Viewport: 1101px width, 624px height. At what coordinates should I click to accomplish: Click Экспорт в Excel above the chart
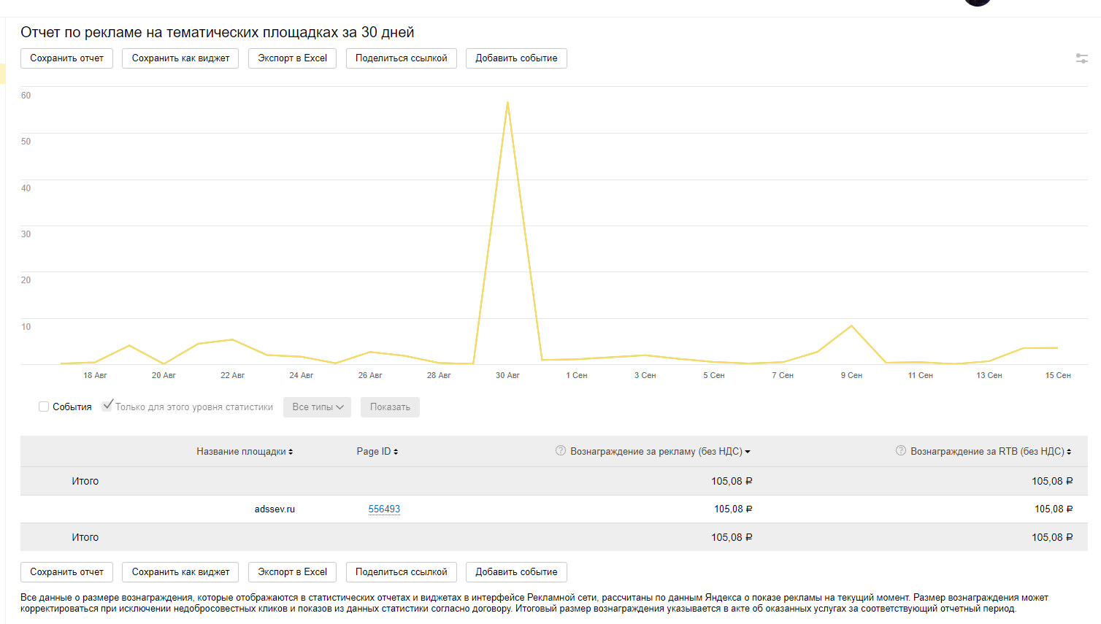(292, 58)
